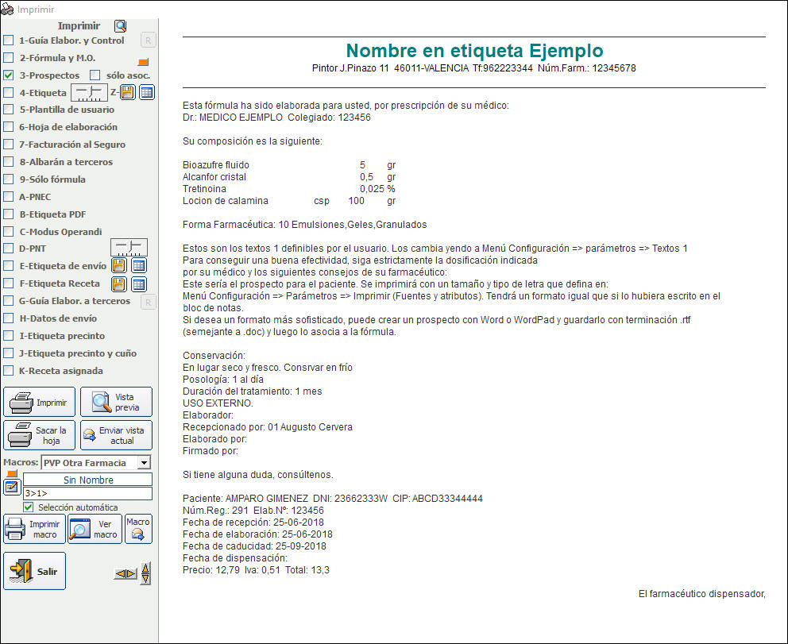
Task: Check the D-PNT option
Action: click(9, 249)
